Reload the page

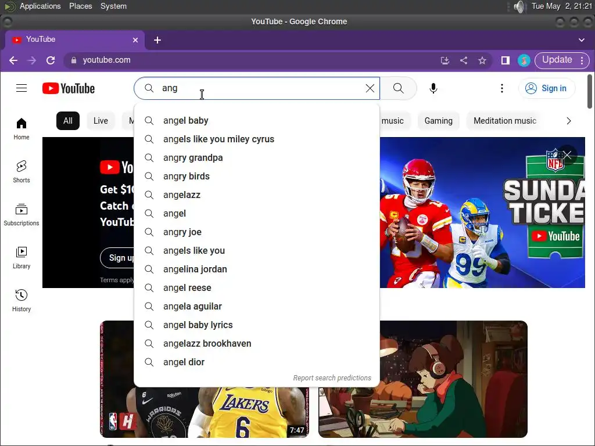[51, 60]
